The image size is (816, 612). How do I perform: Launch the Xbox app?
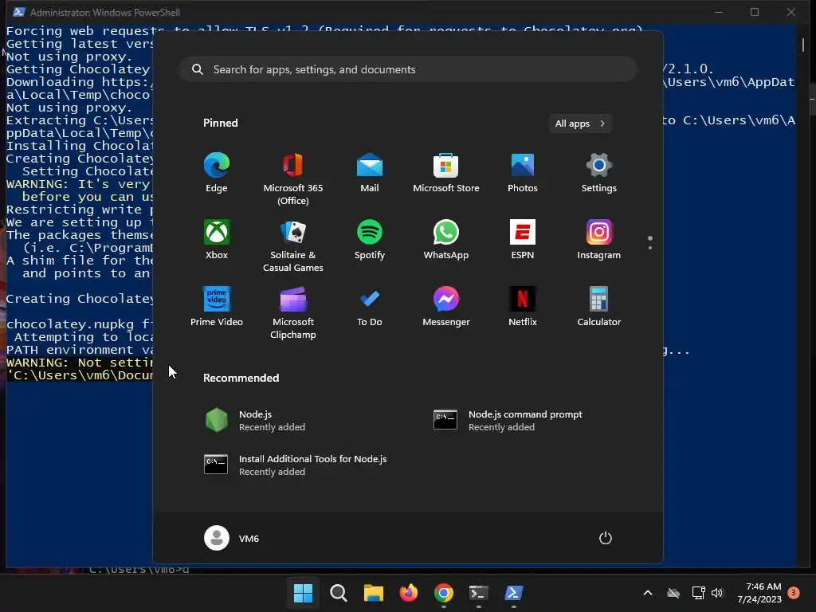point(217,240)
